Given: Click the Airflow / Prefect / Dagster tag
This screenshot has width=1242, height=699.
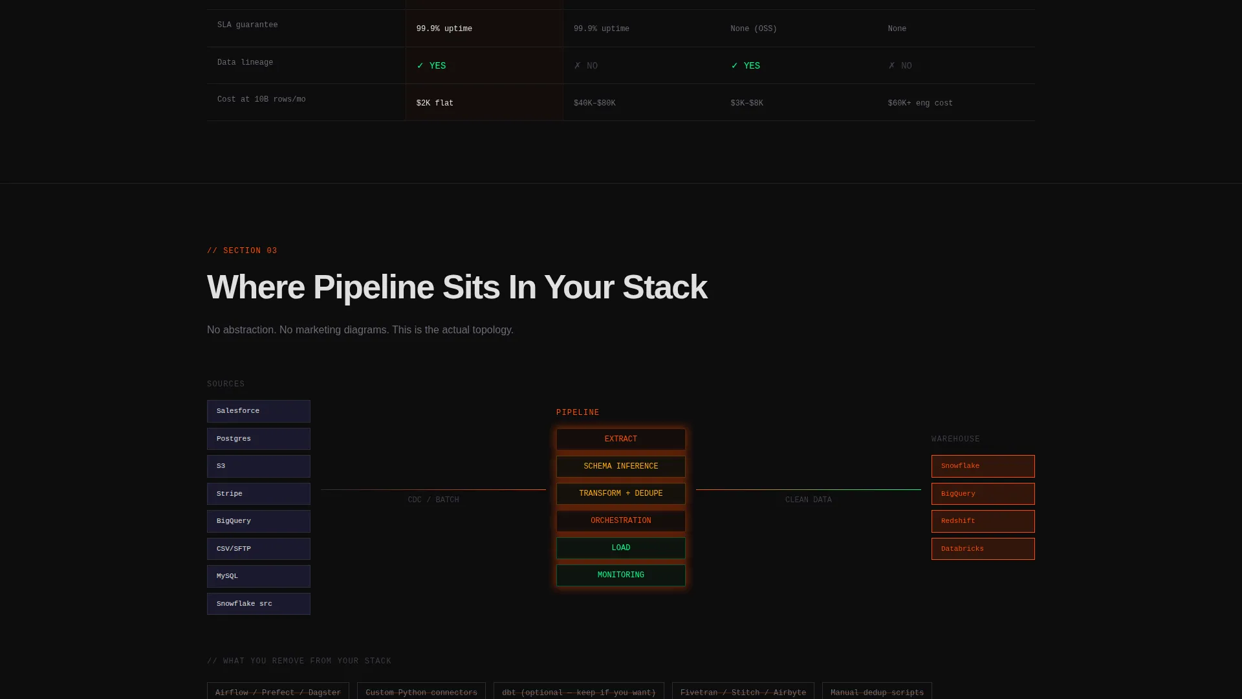Looking at the screenshot, I should click(278, 691).
